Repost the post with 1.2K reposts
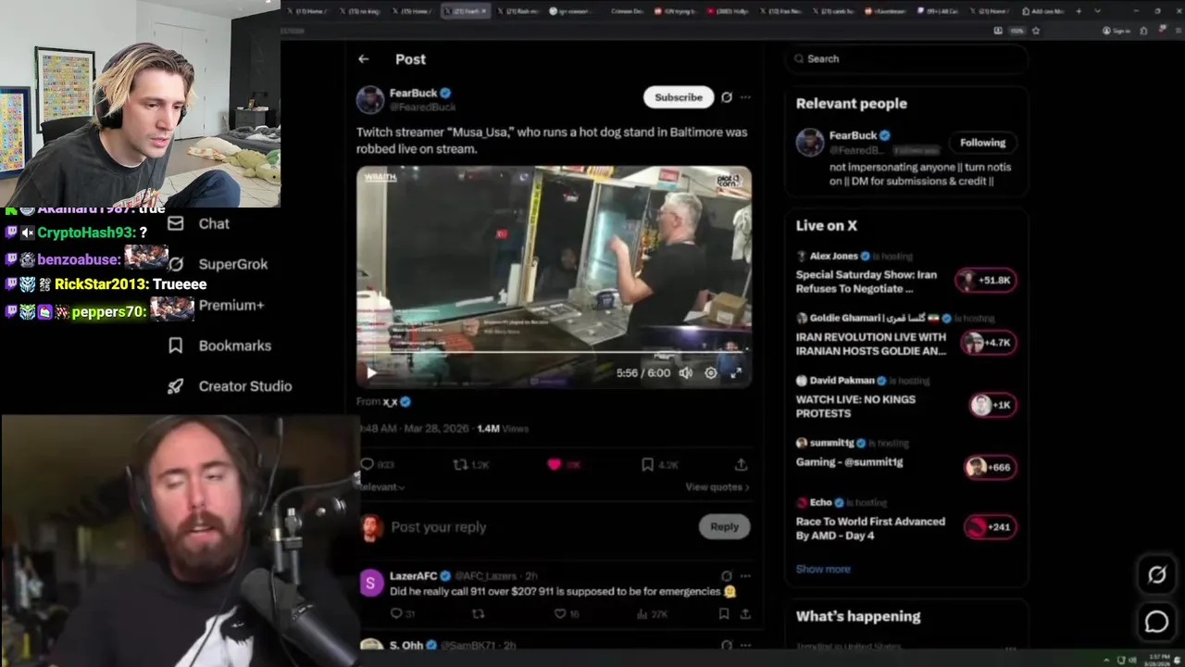The image size is (1185, 667). (x=473, y=464)
